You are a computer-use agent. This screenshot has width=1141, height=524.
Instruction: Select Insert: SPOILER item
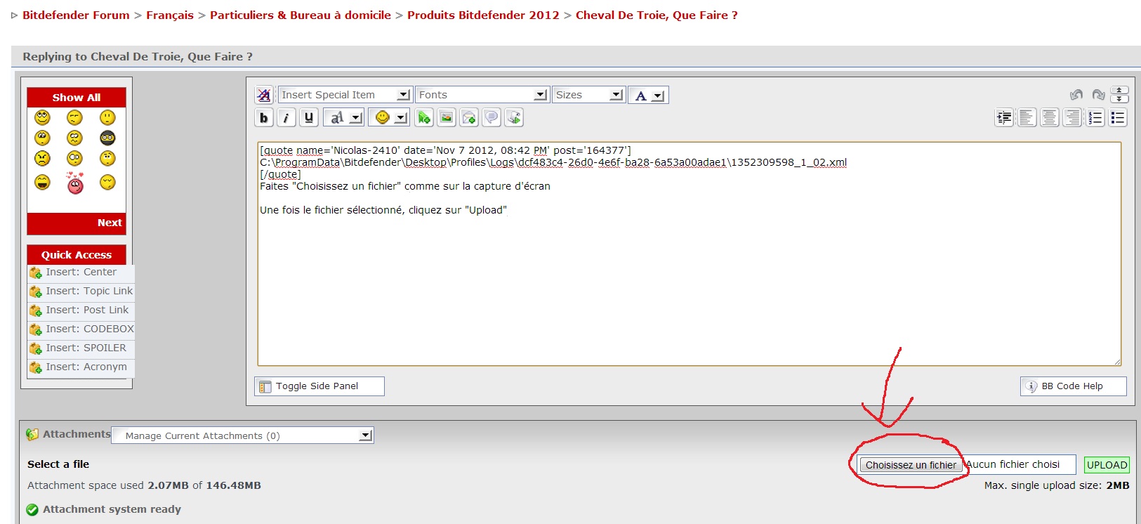coord(81,348)
